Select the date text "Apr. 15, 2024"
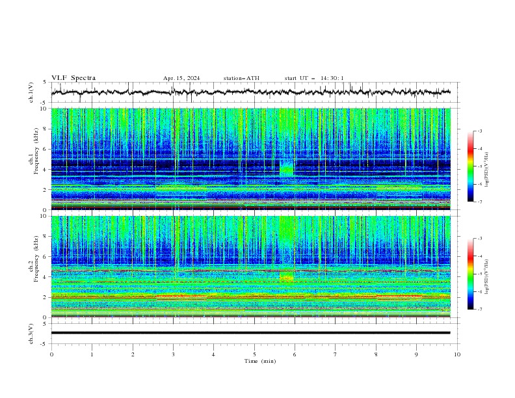This screenshot has width=515, height=398. coord(181,78)
